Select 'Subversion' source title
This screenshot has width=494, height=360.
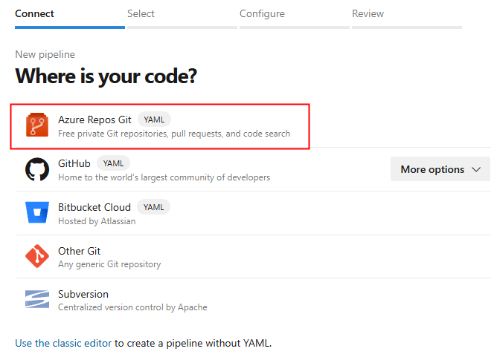(83, 294)
